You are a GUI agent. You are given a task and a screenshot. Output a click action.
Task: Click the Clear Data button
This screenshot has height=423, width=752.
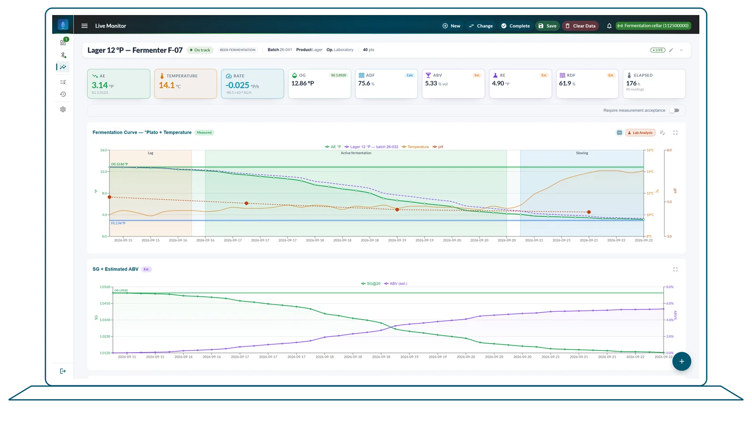pos(580,26)
